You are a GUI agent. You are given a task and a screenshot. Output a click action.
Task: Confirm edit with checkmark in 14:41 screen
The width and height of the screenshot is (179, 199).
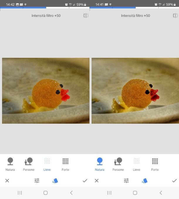[174, 181]
